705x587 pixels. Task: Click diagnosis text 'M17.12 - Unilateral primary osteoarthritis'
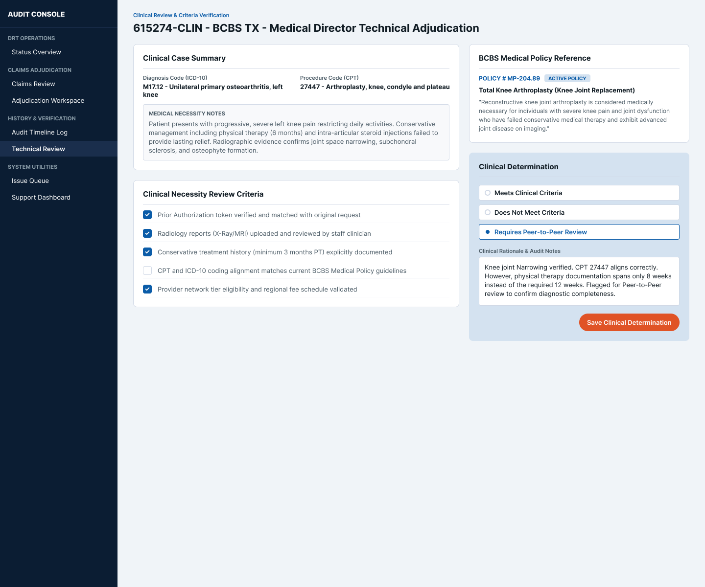tap(213, 90)
